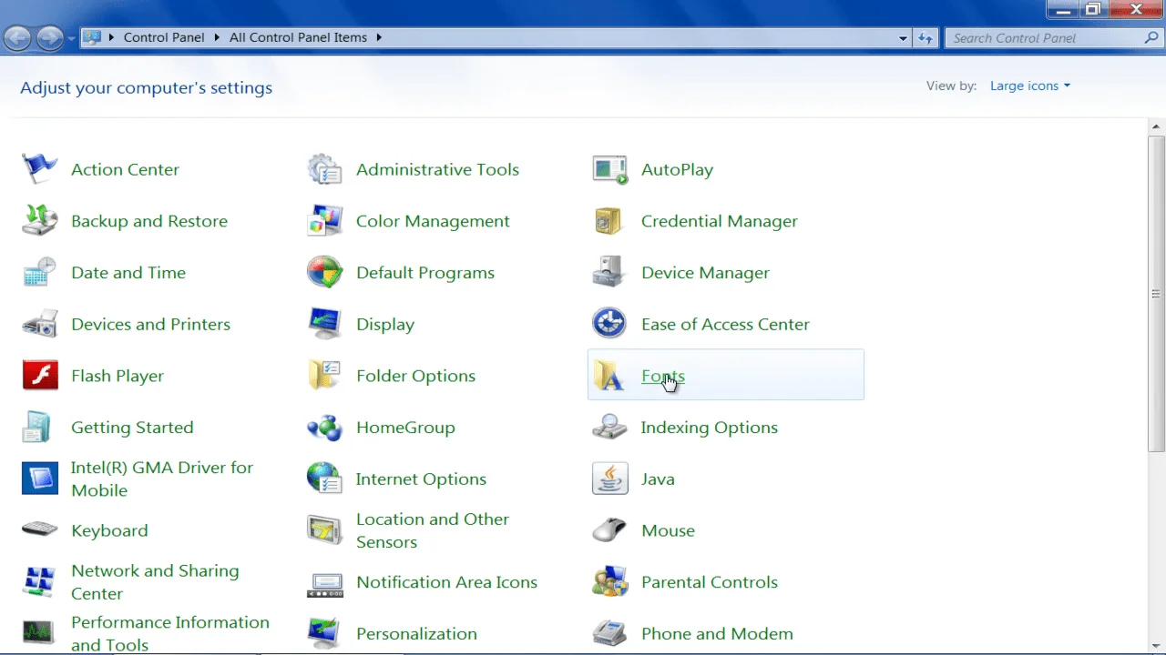Expand the arrow after All Control Panel Items

(379, 37)
